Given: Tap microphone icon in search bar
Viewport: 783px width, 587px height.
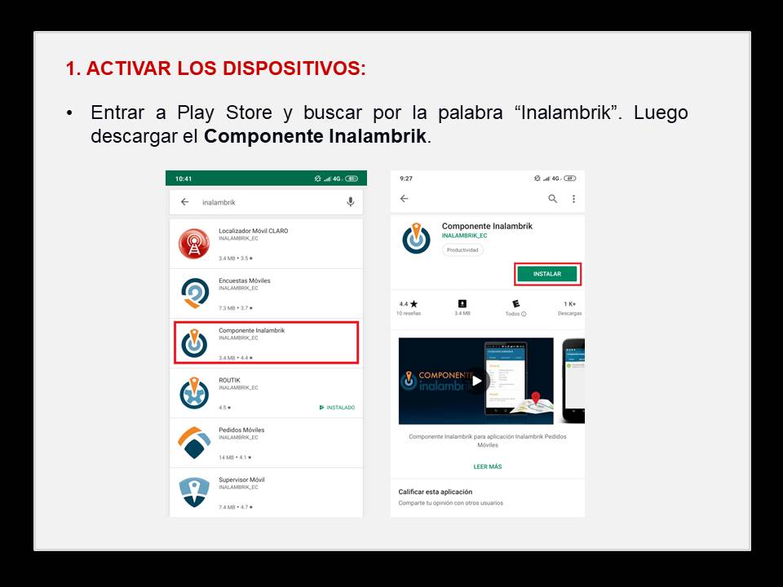Looking at the screenshot, I should click(351, 201).
